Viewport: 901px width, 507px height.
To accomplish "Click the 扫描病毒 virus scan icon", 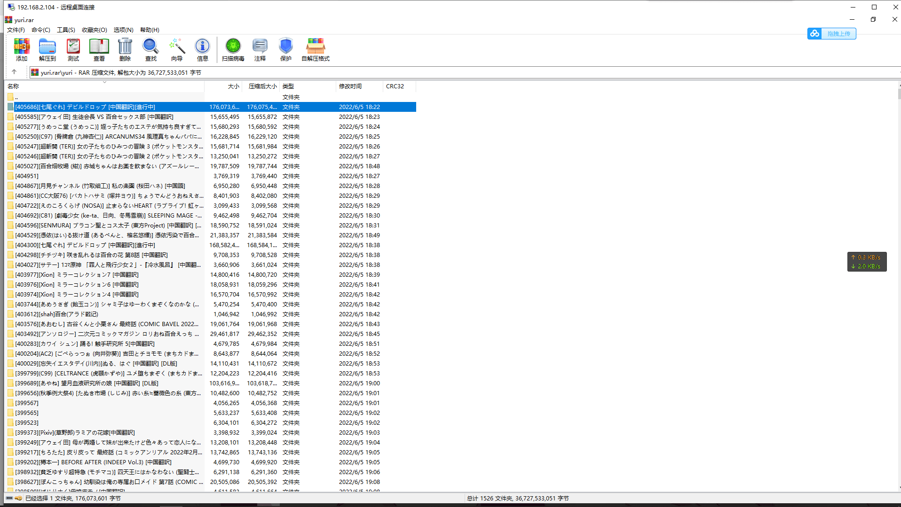I will pyautogui.click(x=233, y=49).
